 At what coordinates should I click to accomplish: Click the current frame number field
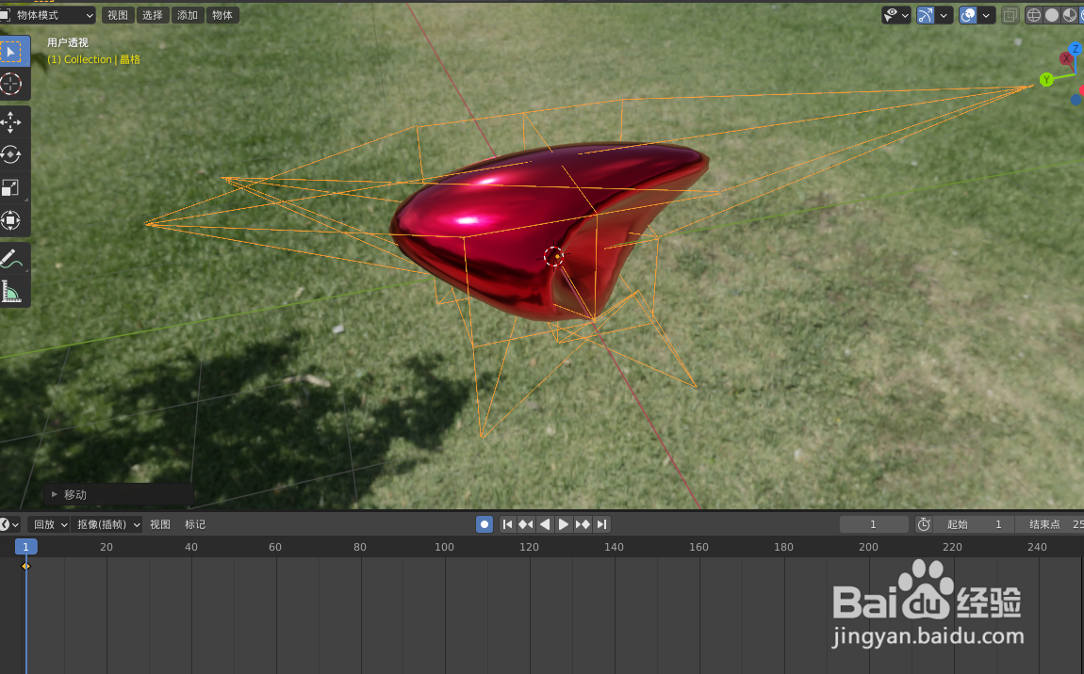873,524
